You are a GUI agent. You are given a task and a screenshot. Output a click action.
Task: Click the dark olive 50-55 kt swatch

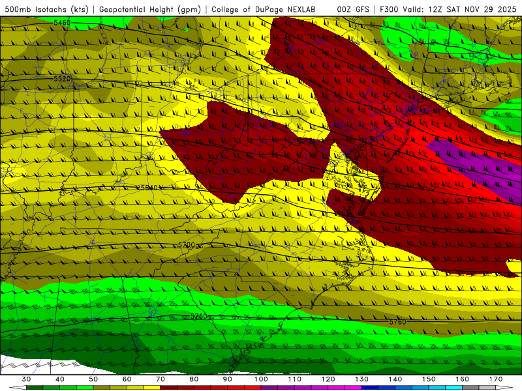pyautogui.click(x=102, y=388)
